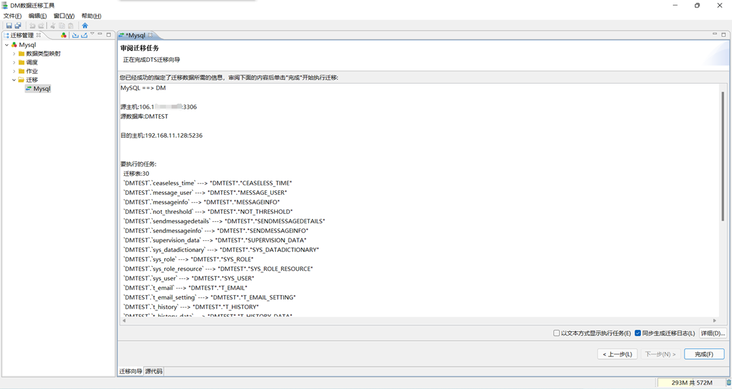The image size is (732, 389).
Task: Maximize the 迁移管理 panel
Action: click(x=109, y=35)
